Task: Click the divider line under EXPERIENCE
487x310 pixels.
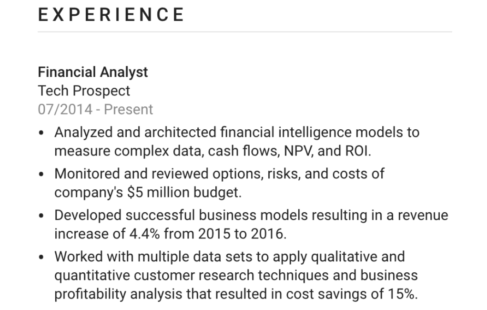Action: [x=244, y=32]
